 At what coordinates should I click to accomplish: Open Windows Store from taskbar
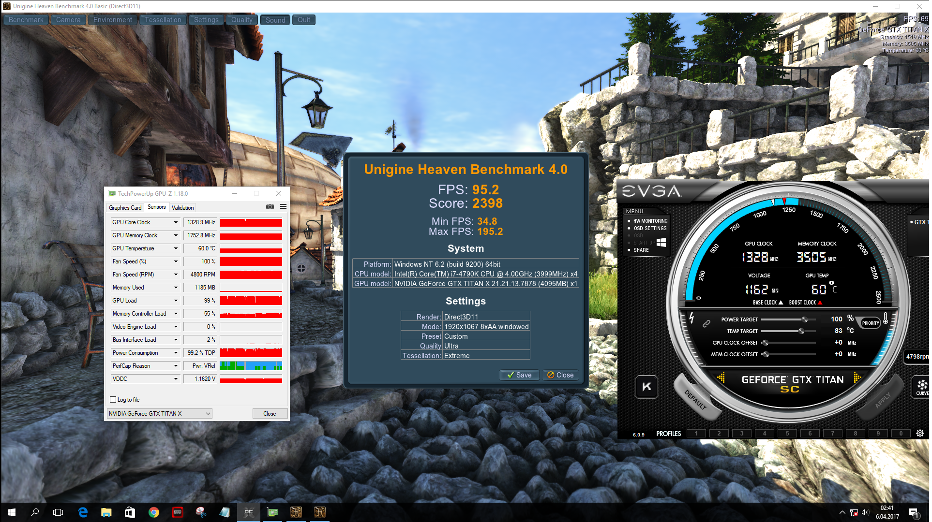click(130, 512)
